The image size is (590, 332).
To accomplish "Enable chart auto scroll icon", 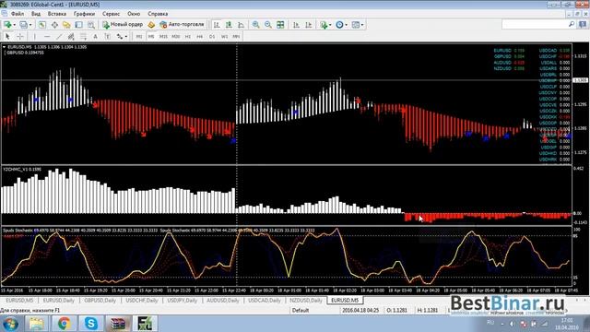I will pyautogui.click(x=297, y=25).
